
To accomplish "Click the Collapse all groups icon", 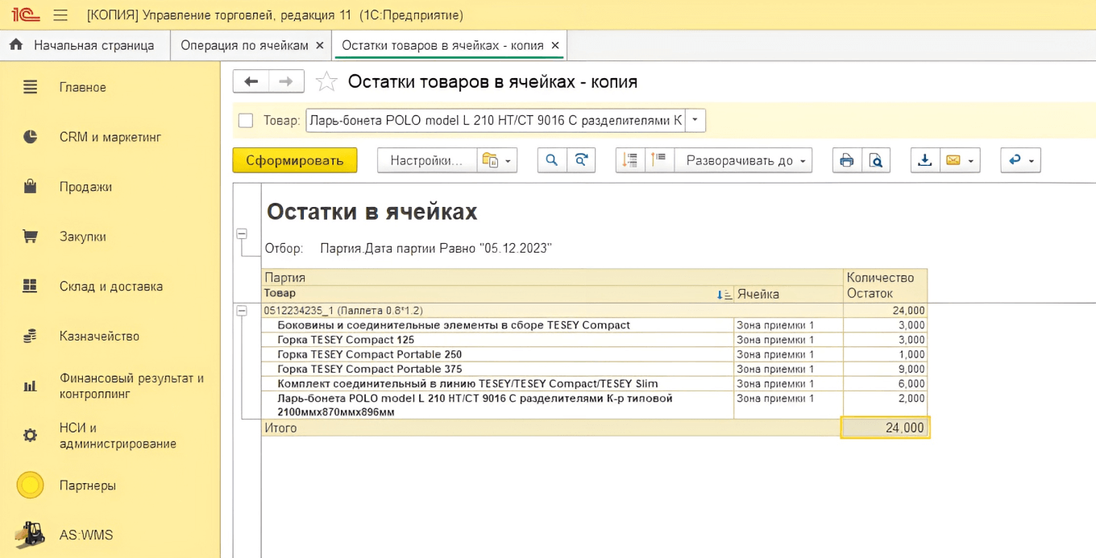I will coord(659,160).
